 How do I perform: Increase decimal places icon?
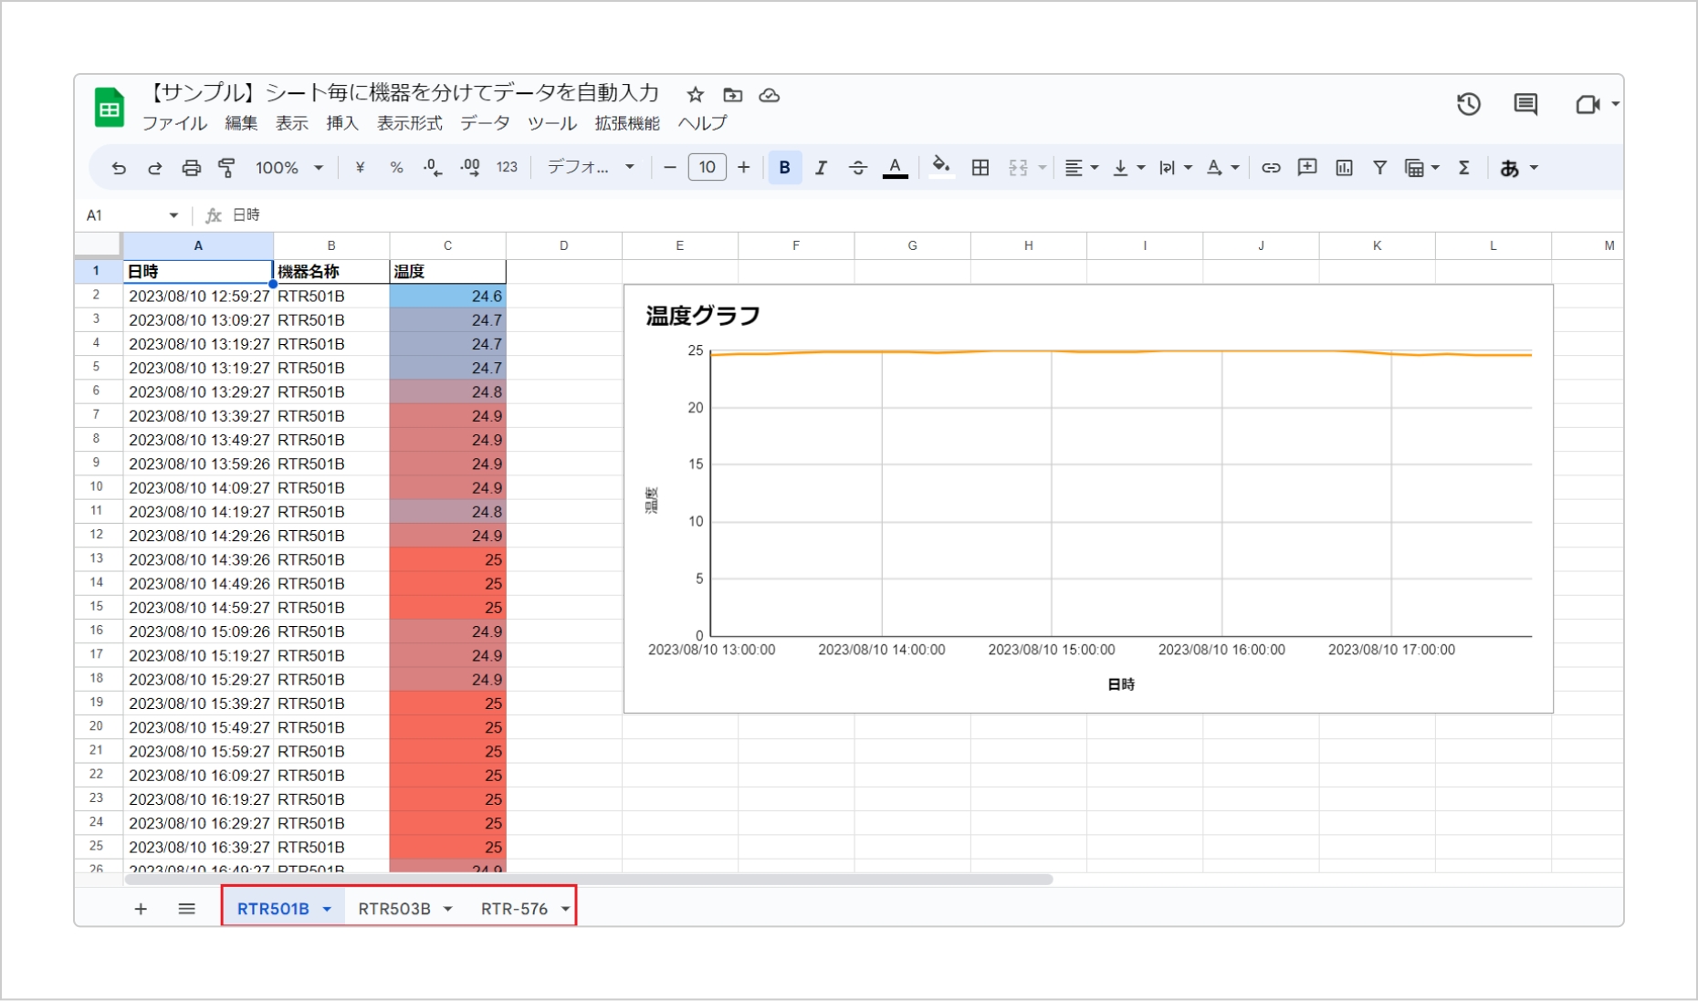(470, 168)
